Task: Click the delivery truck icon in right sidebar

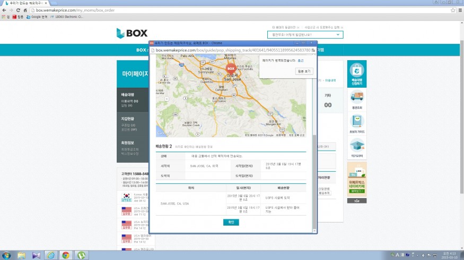Action: pyautogui.click(x=357, y=97)
